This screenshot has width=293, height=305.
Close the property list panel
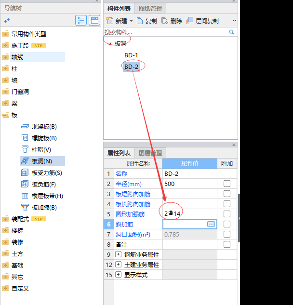pyautogui.click(x=234, y=145)
